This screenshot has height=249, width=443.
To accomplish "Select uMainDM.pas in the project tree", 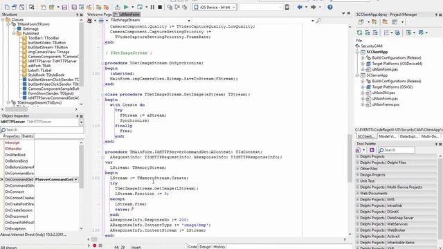I will pos(383,93).
